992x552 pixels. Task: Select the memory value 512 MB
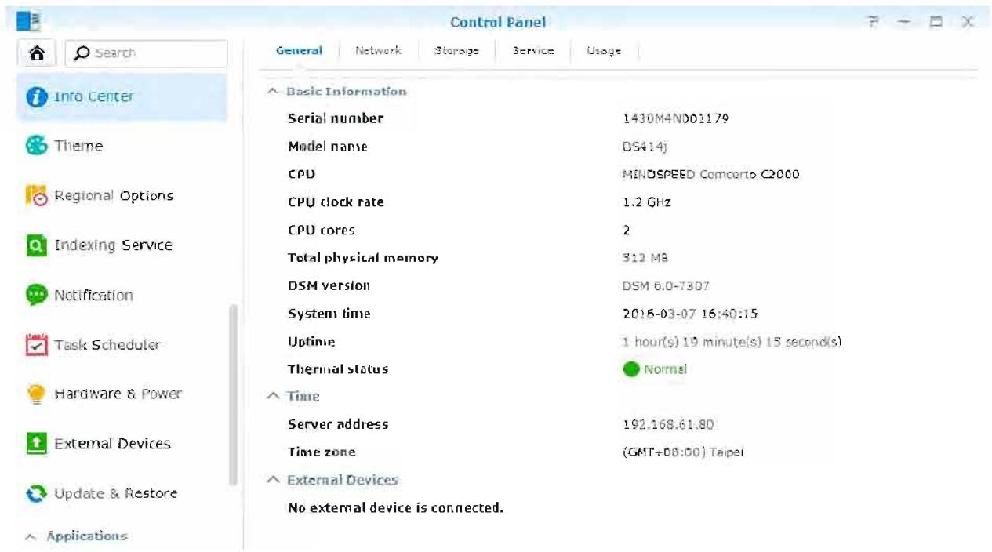click(645, 258)
